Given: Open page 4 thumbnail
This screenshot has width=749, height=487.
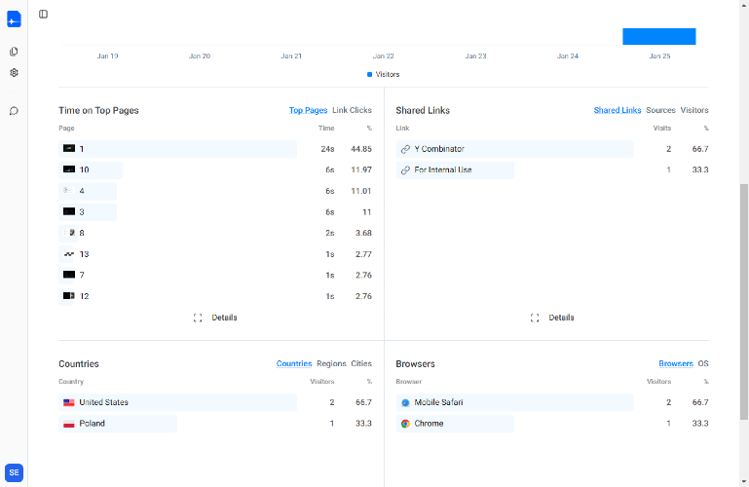Looking at the screenshot, I should tap(69, 191).
